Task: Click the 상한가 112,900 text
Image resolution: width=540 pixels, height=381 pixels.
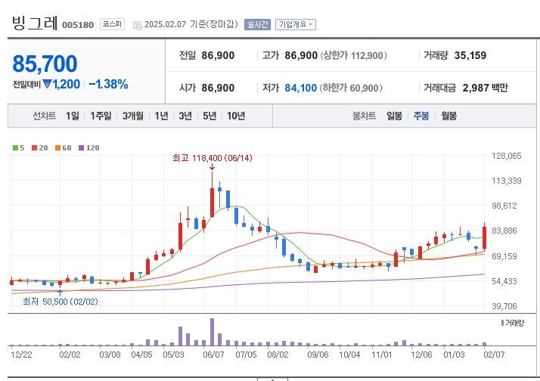Action: (x=354, y=55)
